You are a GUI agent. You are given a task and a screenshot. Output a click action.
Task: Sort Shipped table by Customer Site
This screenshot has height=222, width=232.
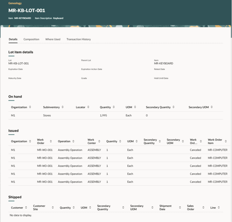[53, 207]
